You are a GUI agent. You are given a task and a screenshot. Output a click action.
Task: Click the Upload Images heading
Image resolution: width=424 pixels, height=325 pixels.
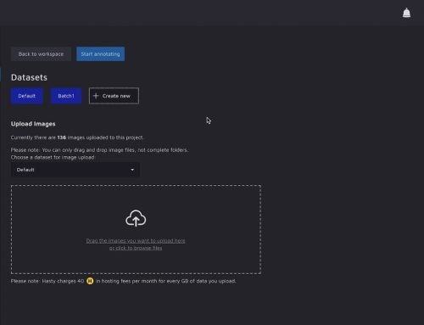click(33, 124)
